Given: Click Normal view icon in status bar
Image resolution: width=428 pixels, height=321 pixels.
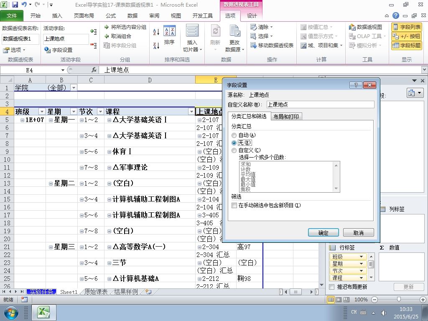Looking at the screenshot, I should point(331,300).
